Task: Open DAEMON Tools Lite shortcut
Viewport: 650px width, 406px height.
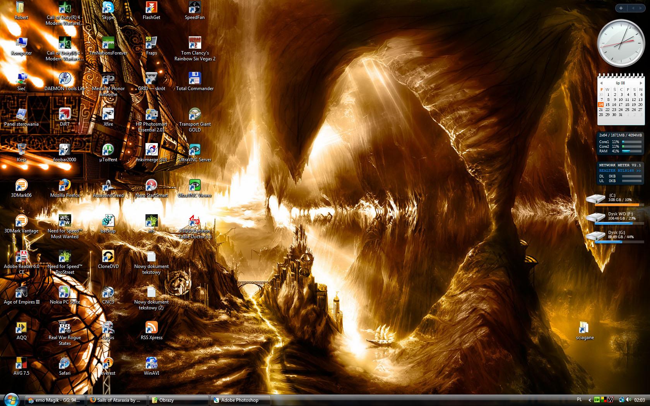Action: coord(65,82)
